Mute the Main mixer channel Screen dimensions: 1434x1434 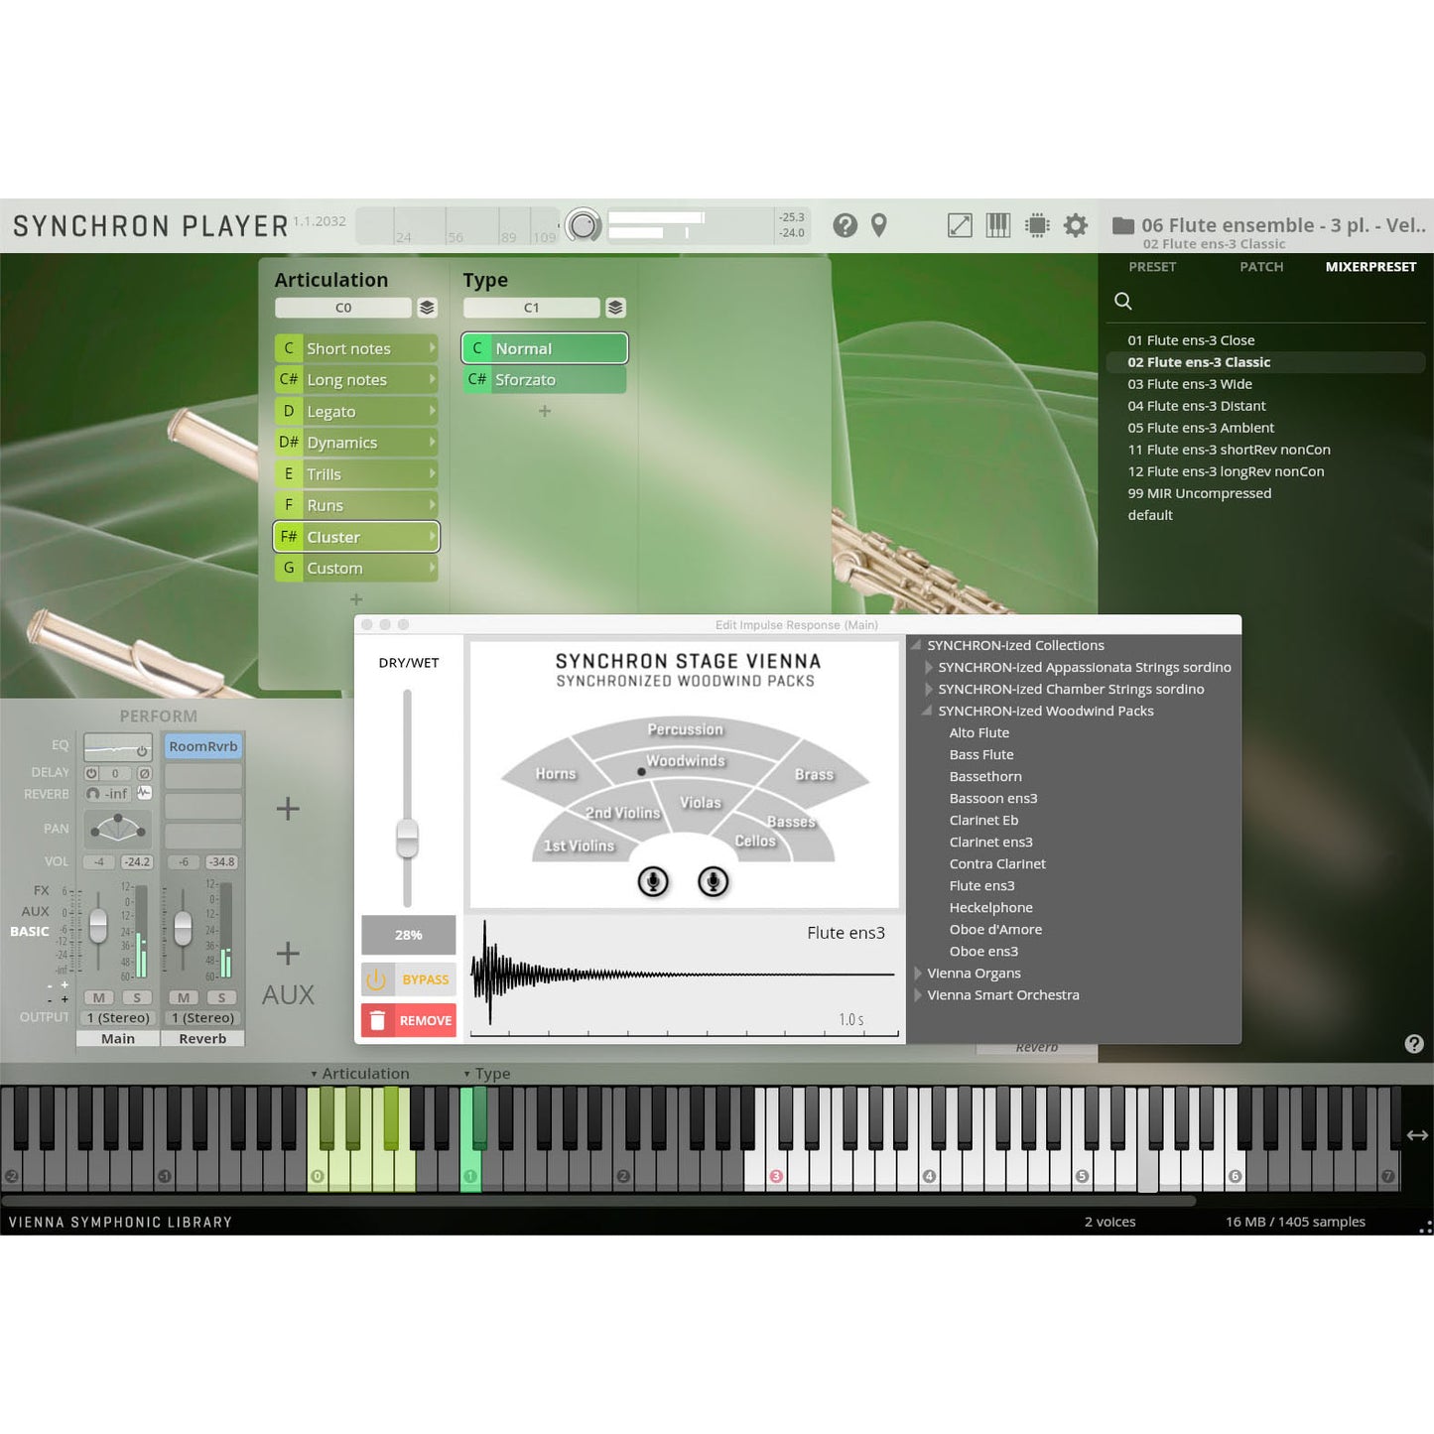pos(98,997)
